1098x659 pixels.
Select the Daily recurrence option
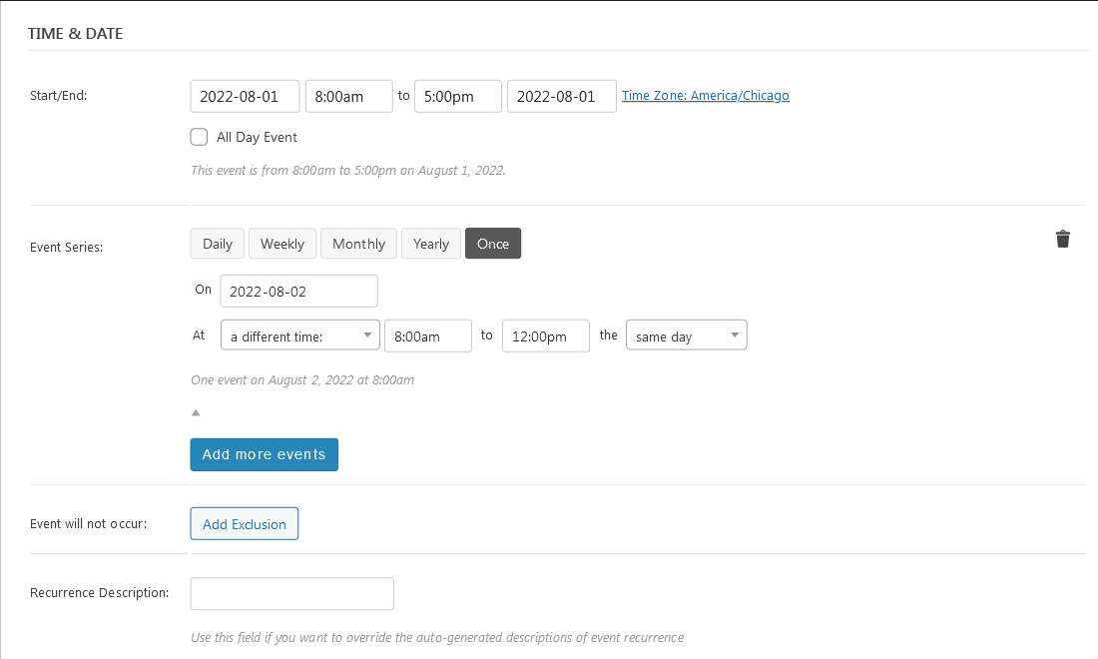pos(218,244)
